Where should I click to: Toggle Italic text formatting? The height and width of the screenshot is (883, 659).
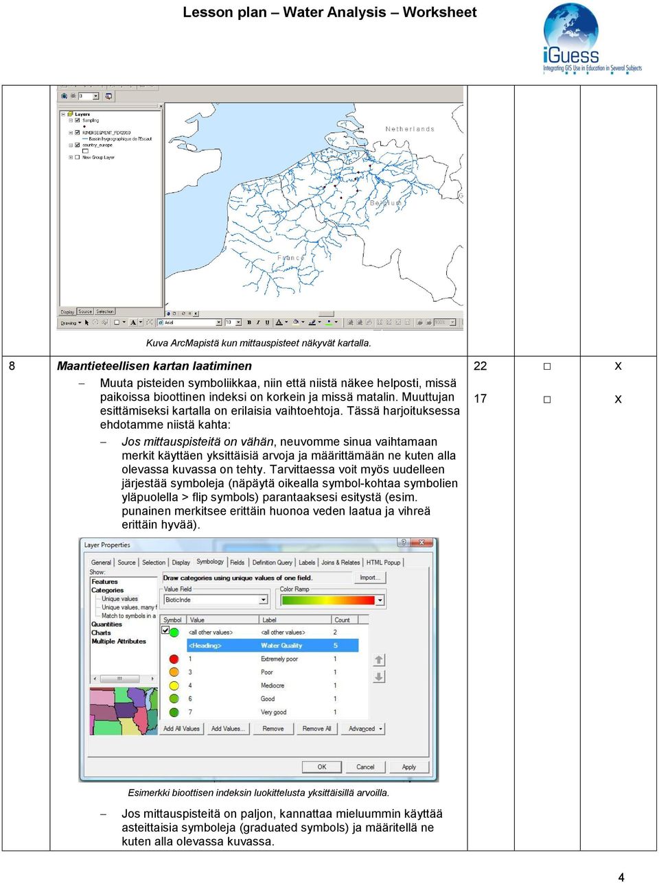pyautogui.click(x=258, y=322)
